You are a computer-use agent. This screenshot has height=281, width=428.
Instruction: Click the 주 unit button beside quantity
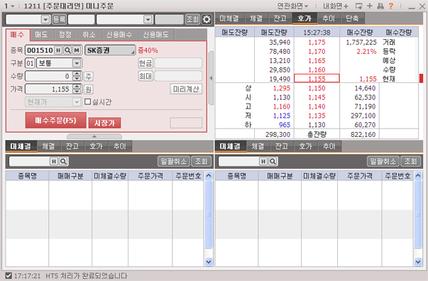[88, 76]
